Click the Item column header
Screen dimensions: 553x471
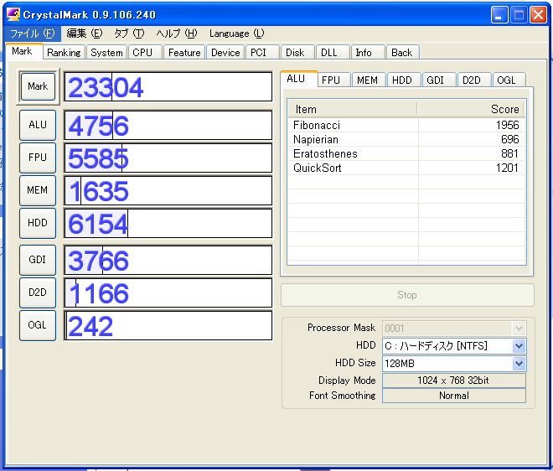[353, 110]
